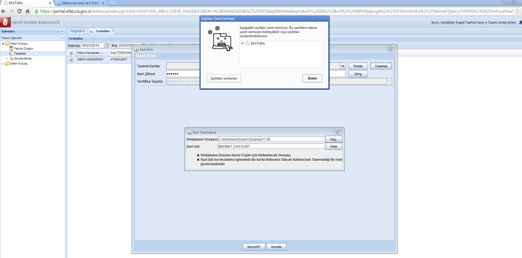
Task: Expand the Gönderilenler tree node
Action: [x=7, y=59]
